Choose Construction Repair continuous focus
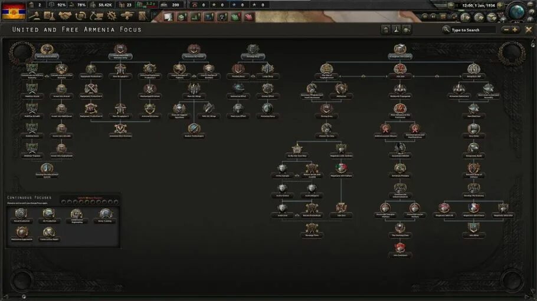Screen dimensions: 537x301 tap(49, 234)
